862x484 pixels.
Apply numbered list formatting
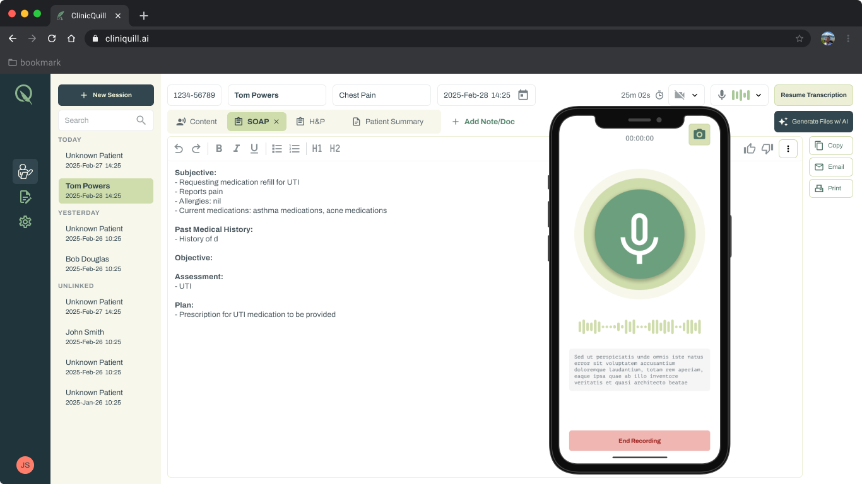click(x=295, y=148)
